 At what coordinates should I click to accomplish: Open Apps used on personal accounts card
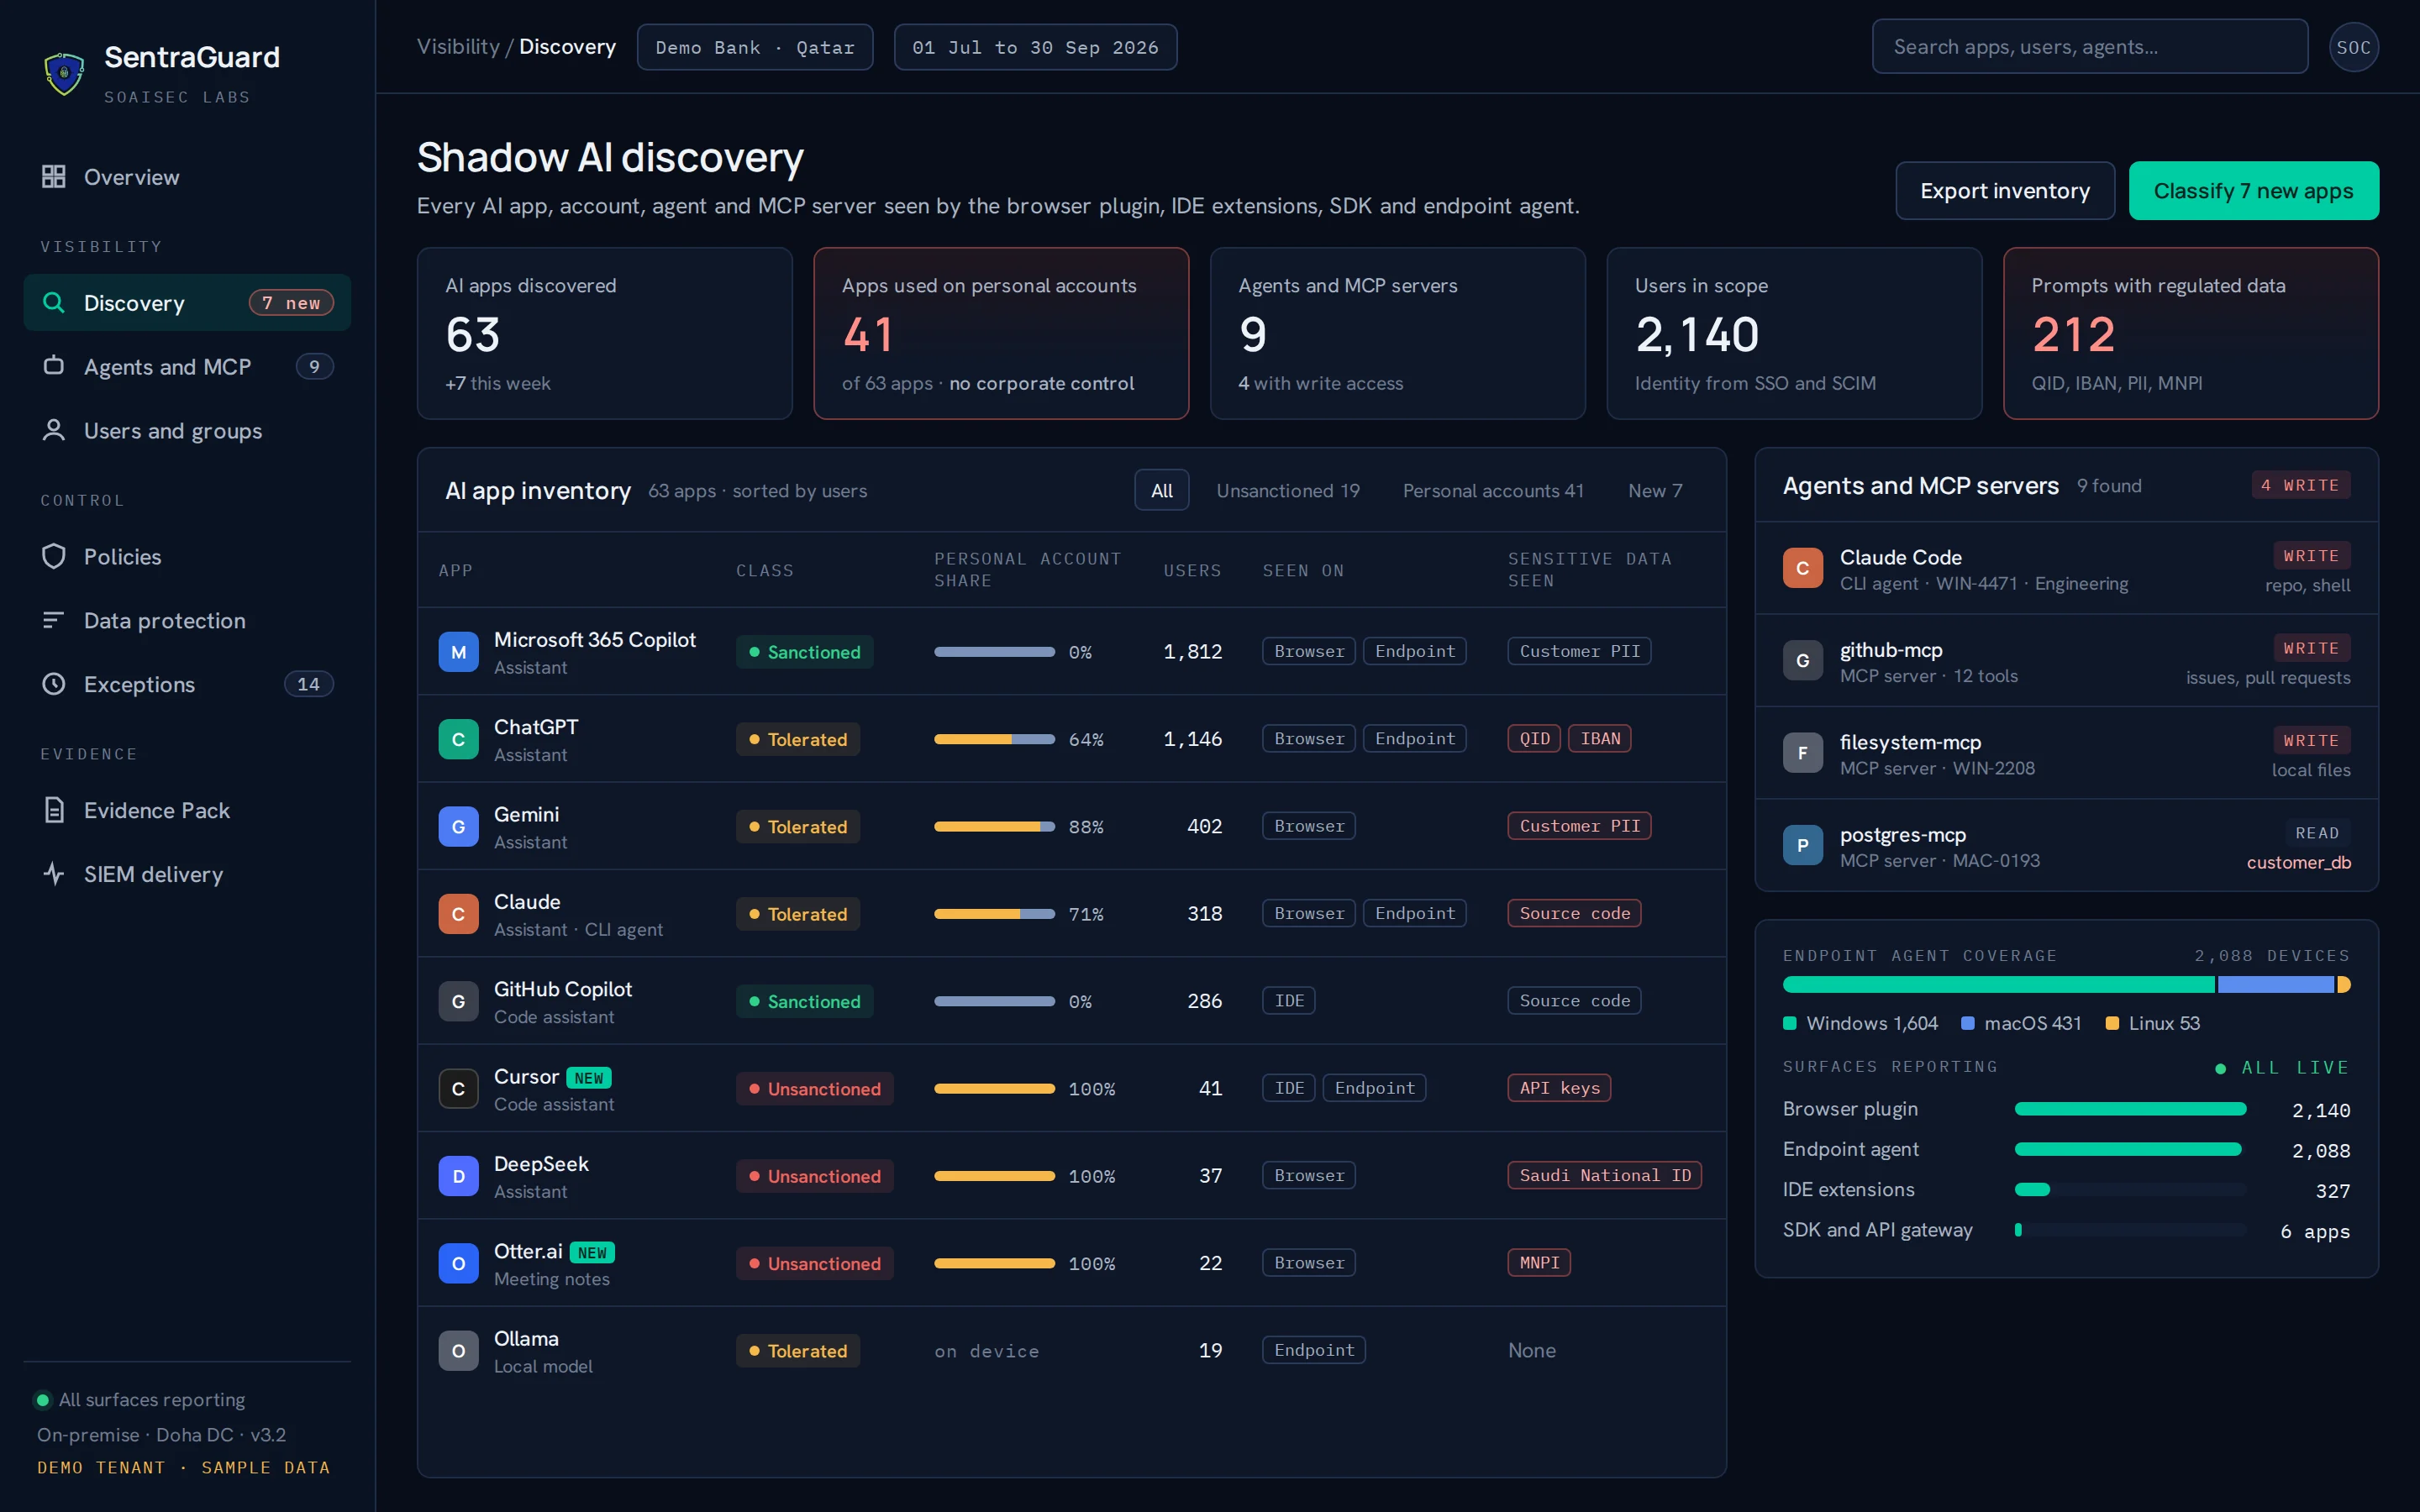click(x=1001, y=333)
